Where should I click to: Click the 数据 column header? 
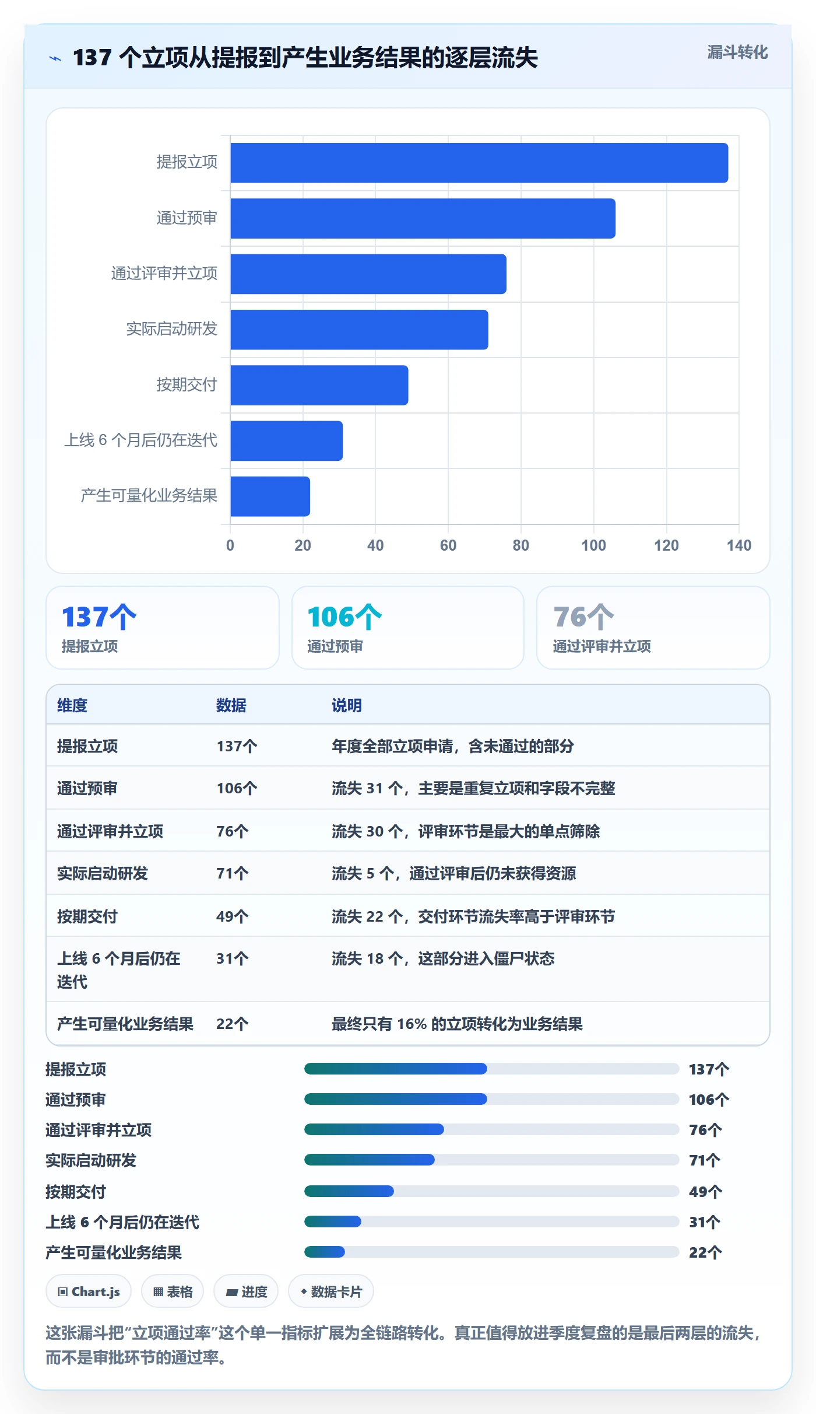[231, 705]
